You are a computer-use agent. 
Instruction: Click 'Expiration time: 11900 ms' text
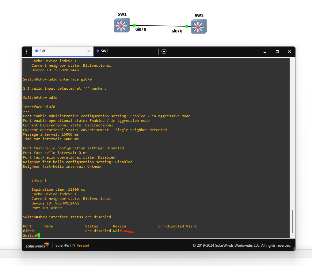point(58,189)
